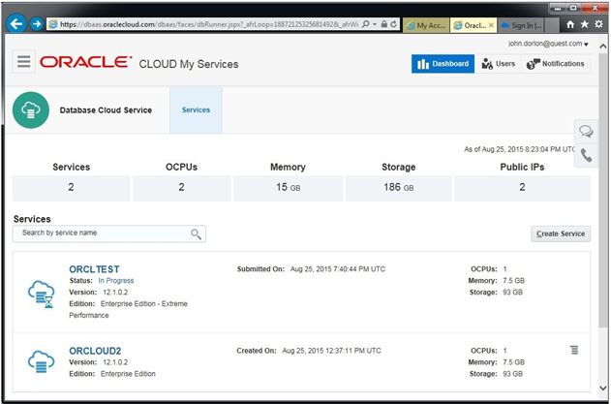This screenshot has width=611, height=404.
Task: Open browser favorites star icon
Action: pos(585,24)
